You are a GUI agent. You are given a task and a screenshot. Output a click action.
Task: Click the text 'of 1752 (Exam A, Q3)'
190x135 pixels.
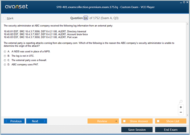[104, 18]
